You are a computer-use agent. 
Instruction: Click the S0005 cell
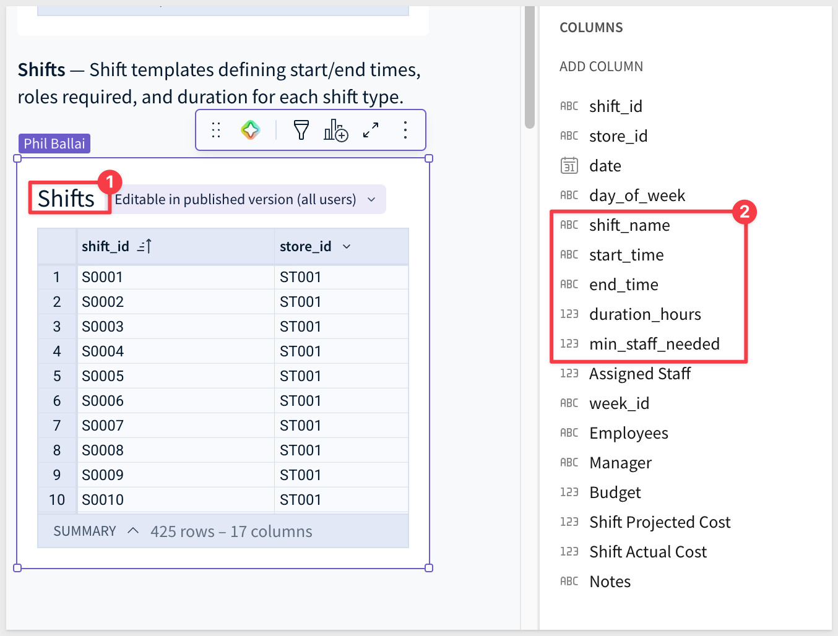(x=175, y=376)
